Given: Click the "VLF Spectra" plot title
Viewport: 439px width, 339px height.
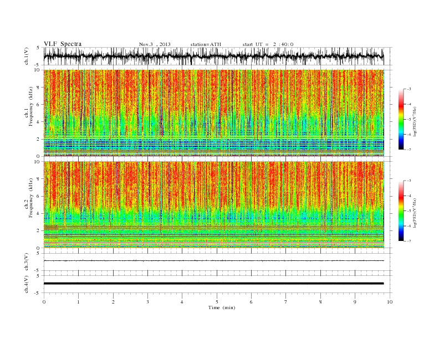Looking at the screenshot, I should point(63,44).
